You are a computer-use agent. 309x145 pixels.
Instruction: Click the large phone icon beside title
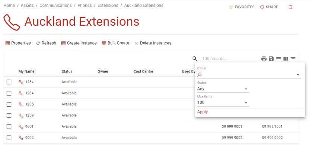[12, 22]
